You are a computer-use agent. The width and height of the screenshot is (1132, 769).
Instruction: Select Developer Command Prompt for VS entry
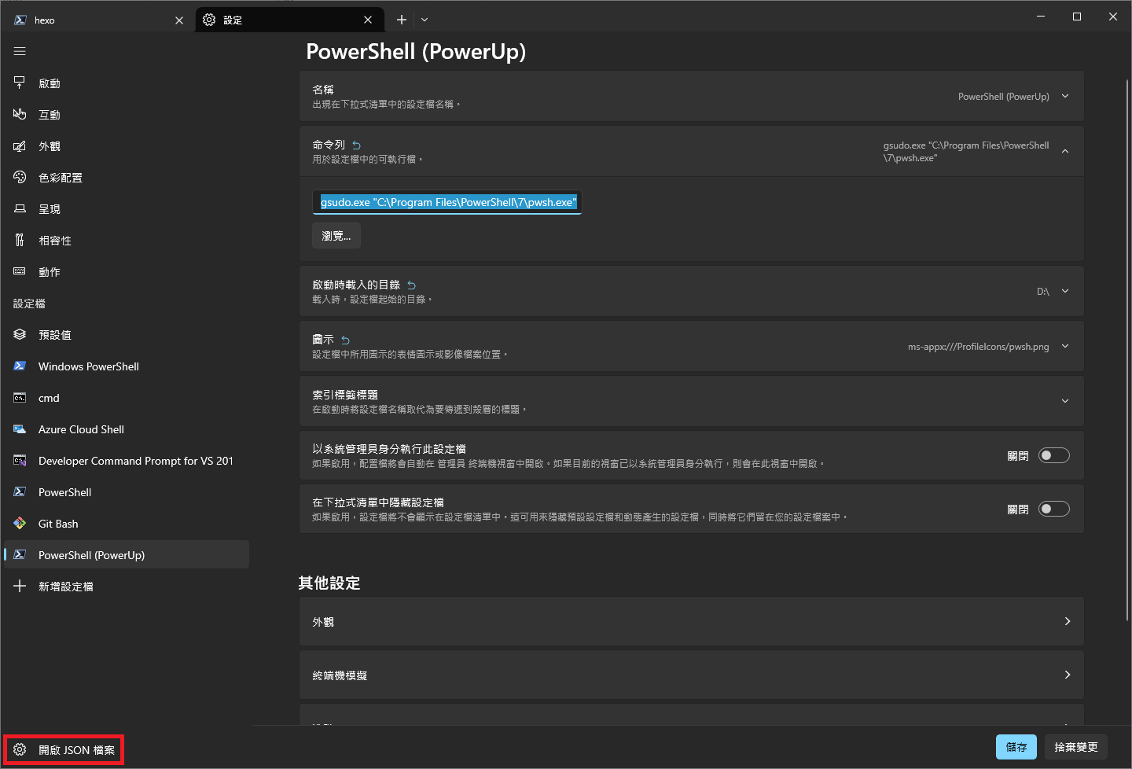[x=127, y=460]
